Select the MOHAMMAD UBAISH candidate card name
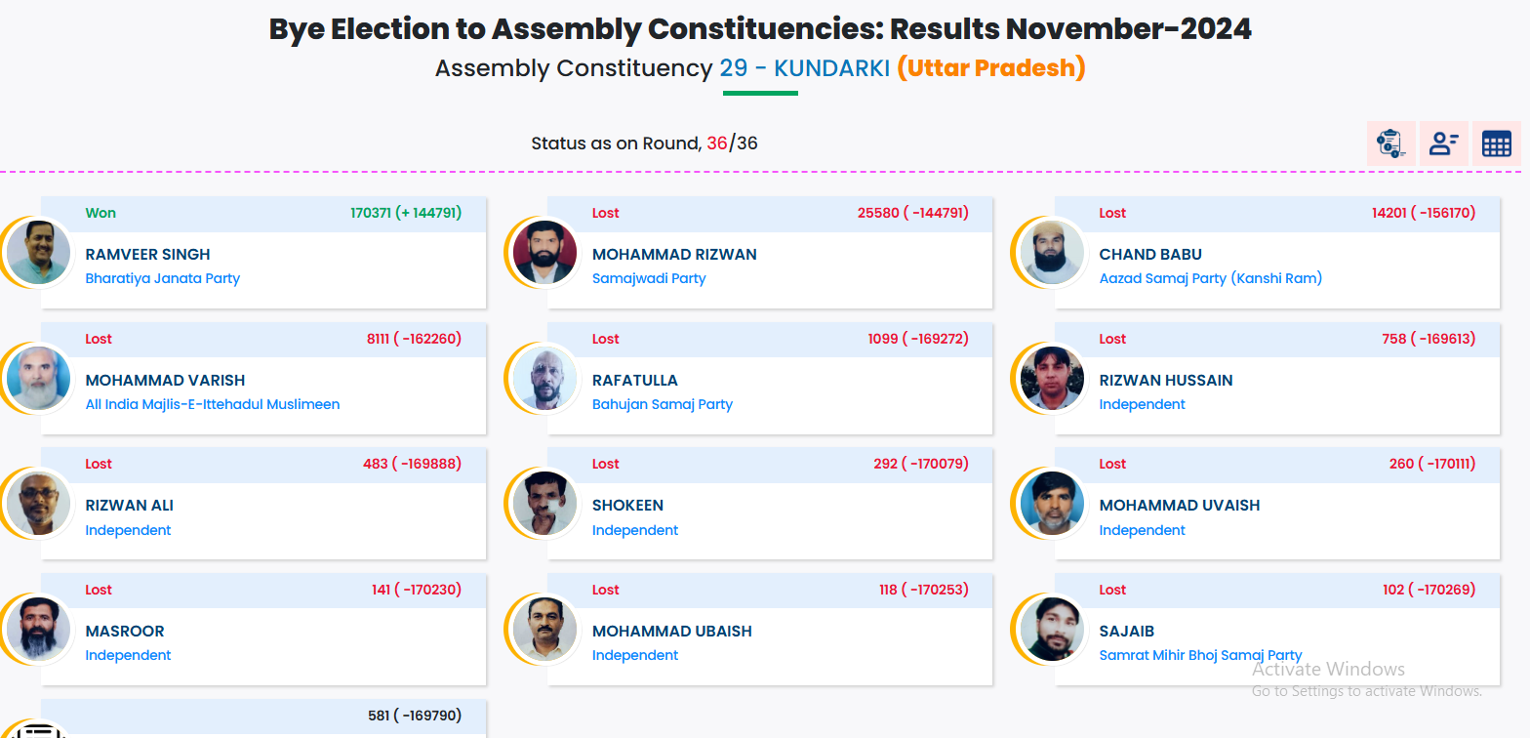1530x738 pixels. tap(671, 631)
